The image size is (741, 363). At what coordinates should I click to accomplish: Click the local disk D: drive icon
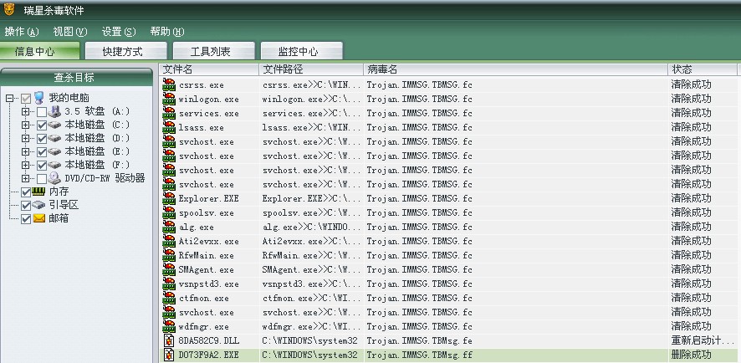pos(55,139)
